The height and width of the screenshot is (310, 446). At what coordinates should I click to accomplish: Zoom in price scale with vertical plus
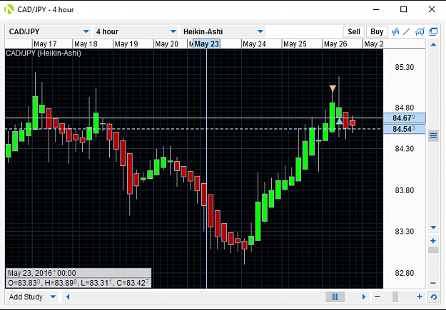pos(433,241)
